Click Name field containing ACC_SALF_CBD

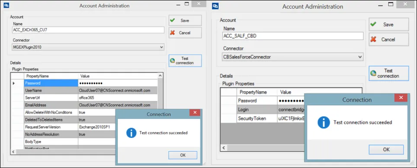tap(292, 36)
